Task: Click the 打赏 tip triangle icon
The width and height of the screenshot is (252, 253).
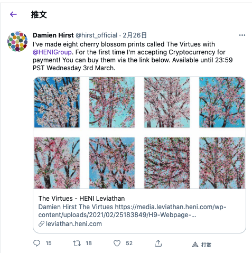Action: pos(195,245)
